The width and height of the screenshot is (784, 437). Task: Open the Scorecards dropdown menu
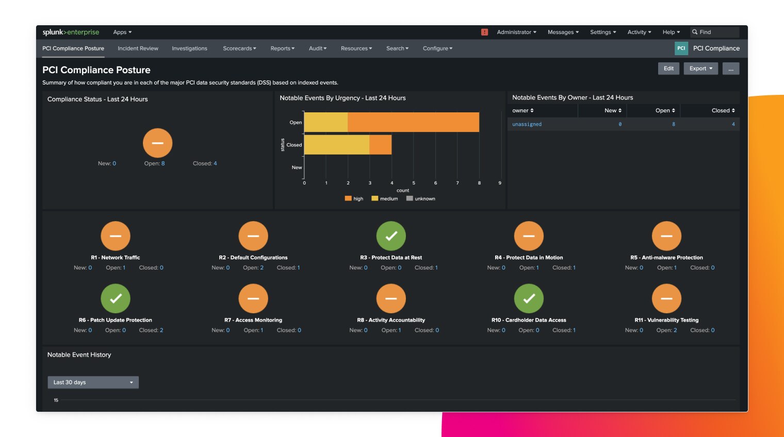pos(239,48)
